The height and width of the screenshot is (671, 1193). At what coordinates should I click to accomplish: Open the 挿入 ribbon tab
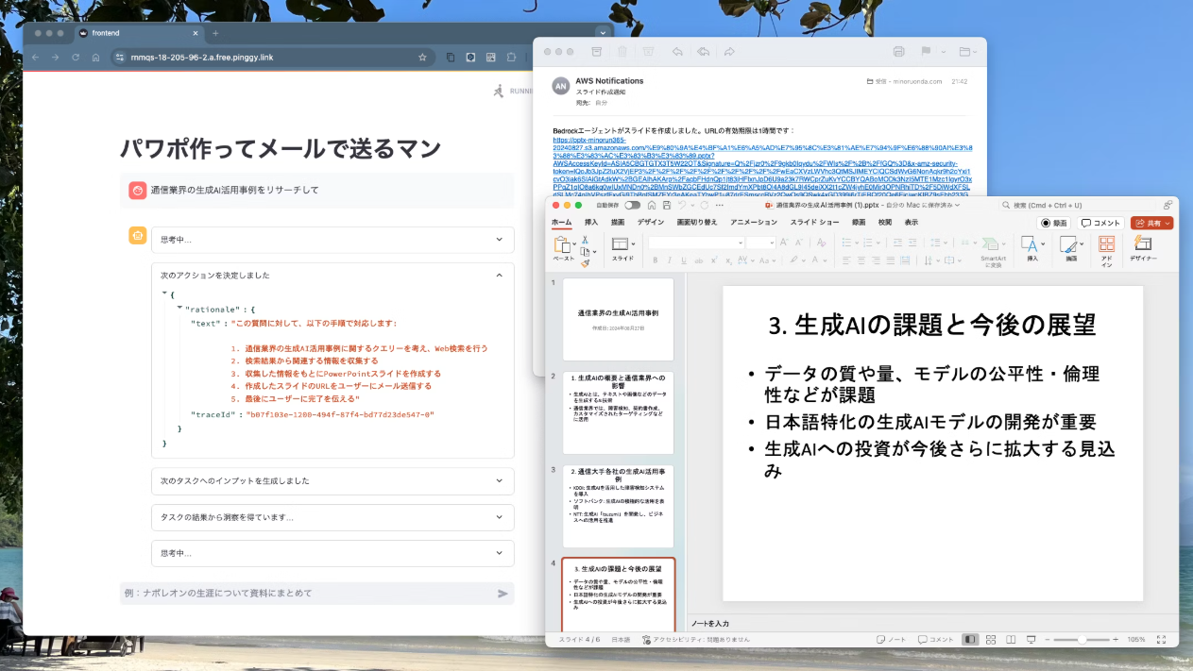coord(591,223)
